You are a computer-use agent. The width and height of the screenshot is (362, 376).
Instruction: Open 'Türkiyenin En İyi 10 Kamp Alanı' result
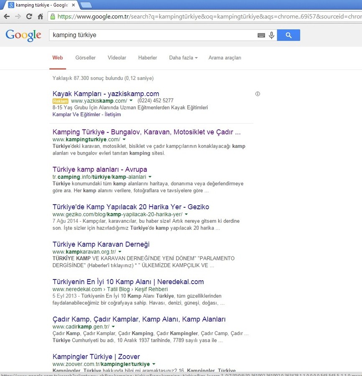click(x=128, y=282)
